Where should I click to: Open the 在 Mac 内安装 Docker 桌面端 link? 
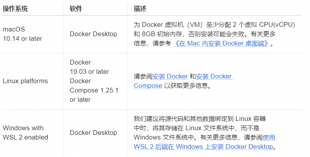(221, 44)
